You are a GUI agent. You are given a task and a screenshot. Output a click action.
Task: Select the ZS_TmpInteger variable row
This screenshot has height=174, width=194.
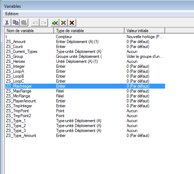point(85,106)
